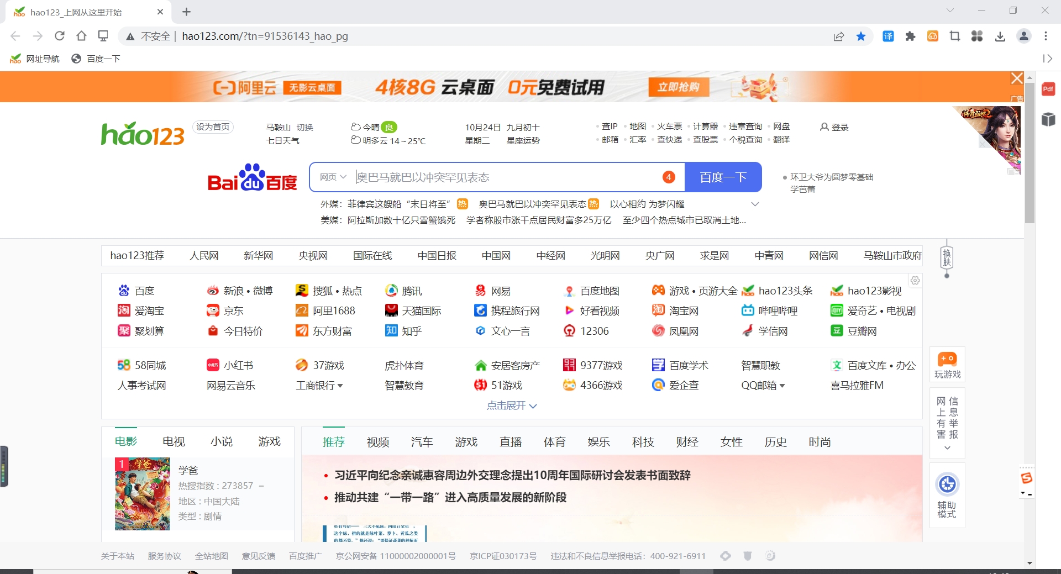This screenshot has width=1061, height=574.
Task: Set hao123 as homepage via 设为首页
Action: (213, 127)
